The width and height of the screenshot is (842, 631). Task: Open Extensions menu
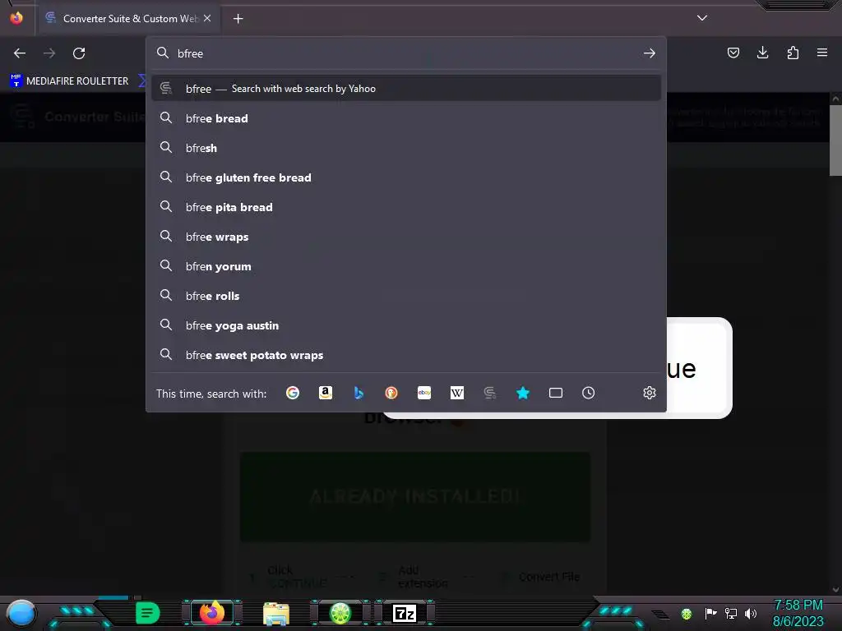tap(793, 53)
